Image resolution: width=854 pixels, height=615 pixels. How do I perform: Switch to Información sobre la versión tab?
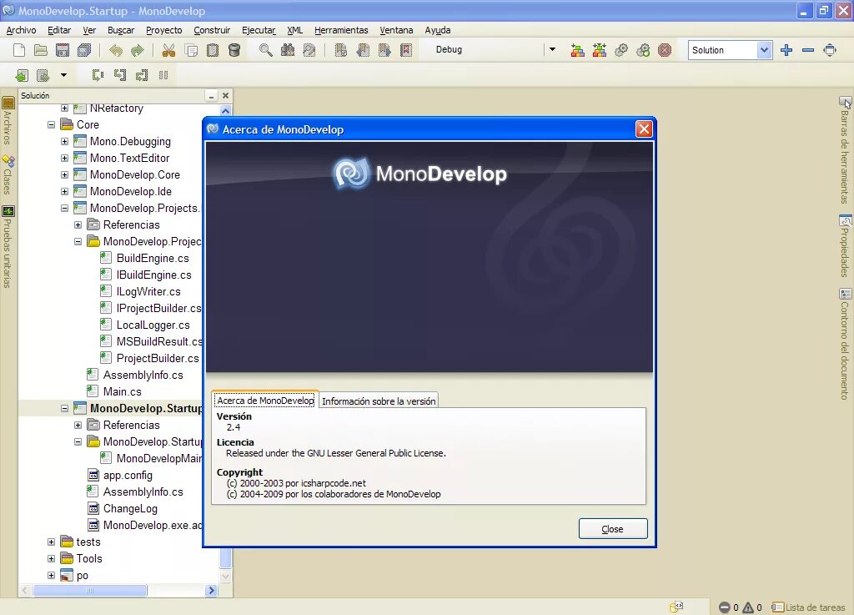coord(379,401)
